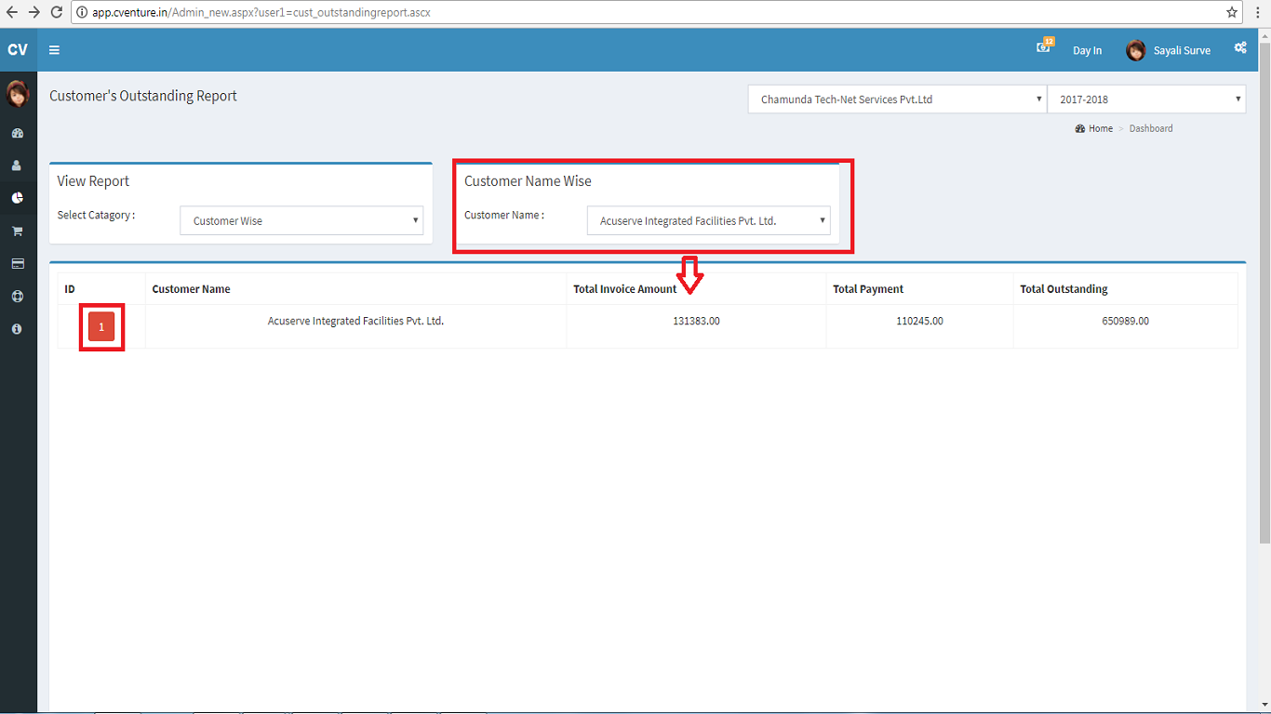Click outstanding value 650989.00
Screen dimensions: 1271x714
(x=1125, y=321)
